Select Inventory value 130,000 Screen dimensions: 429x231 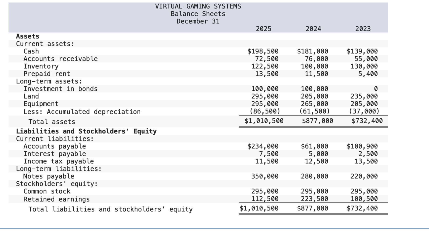tap(364, 66)
